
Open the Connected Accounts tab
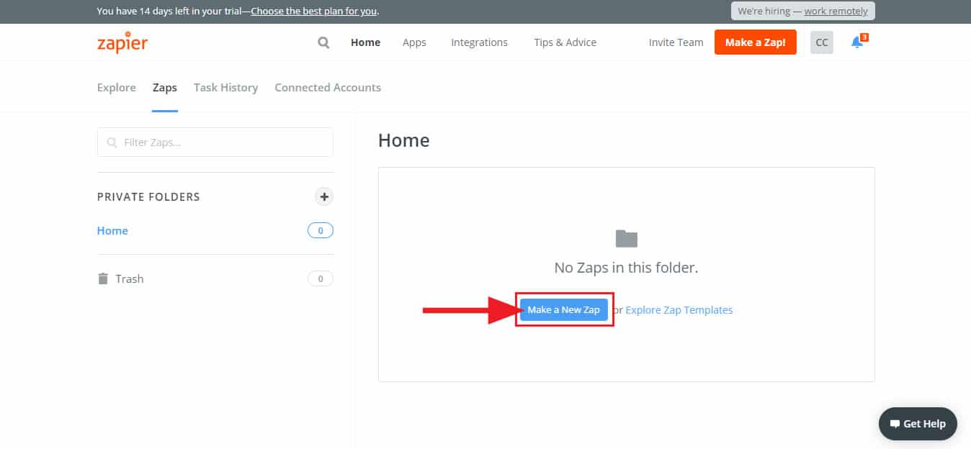328,87
